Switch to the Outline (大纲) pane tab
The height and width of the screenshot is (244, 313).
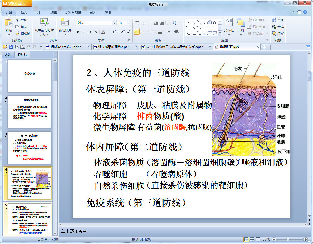coord(8,54)
